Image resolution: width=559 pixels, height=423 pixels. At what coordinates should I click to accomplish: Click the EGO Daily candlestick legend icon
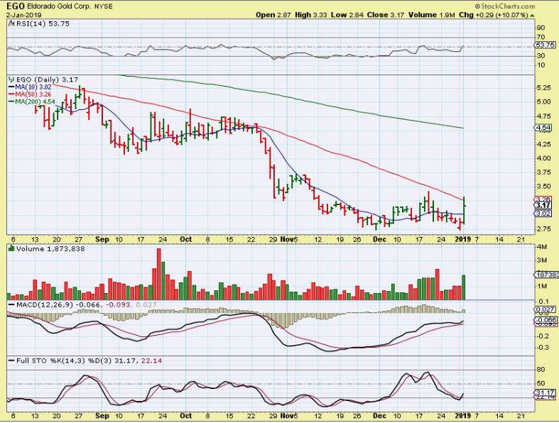pyautogui.click(x=12, y=79)
